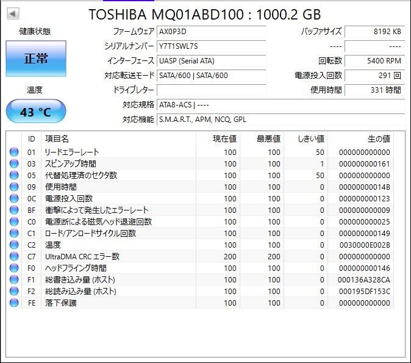Click the ファームウェア field showing AX0P3D

(211, 32)
